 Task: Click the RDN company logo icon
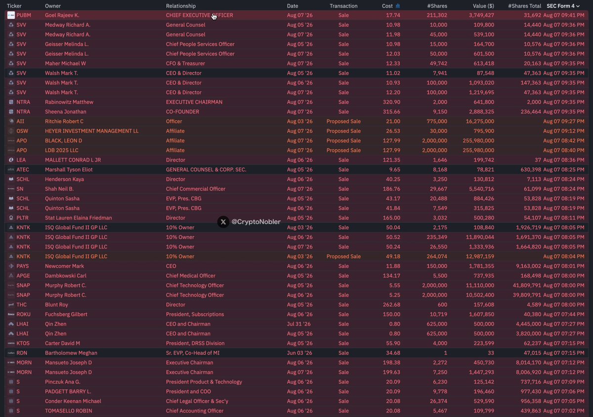click(x=11, y=353)
